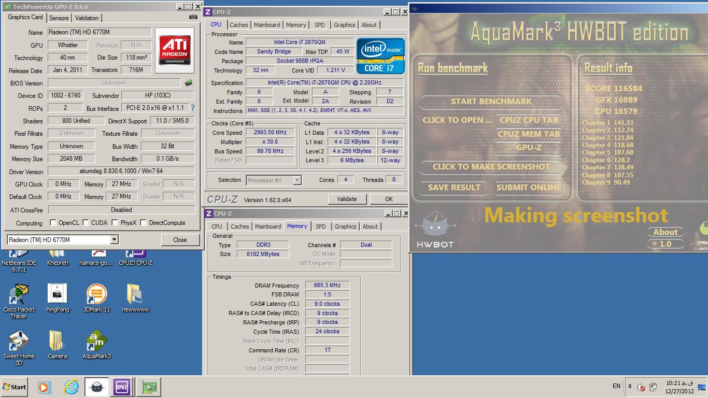Open the GPU selection dropdown Radeon HD 6770M
This screenshot has width=708, height=398.
click(x=63, y=239)
